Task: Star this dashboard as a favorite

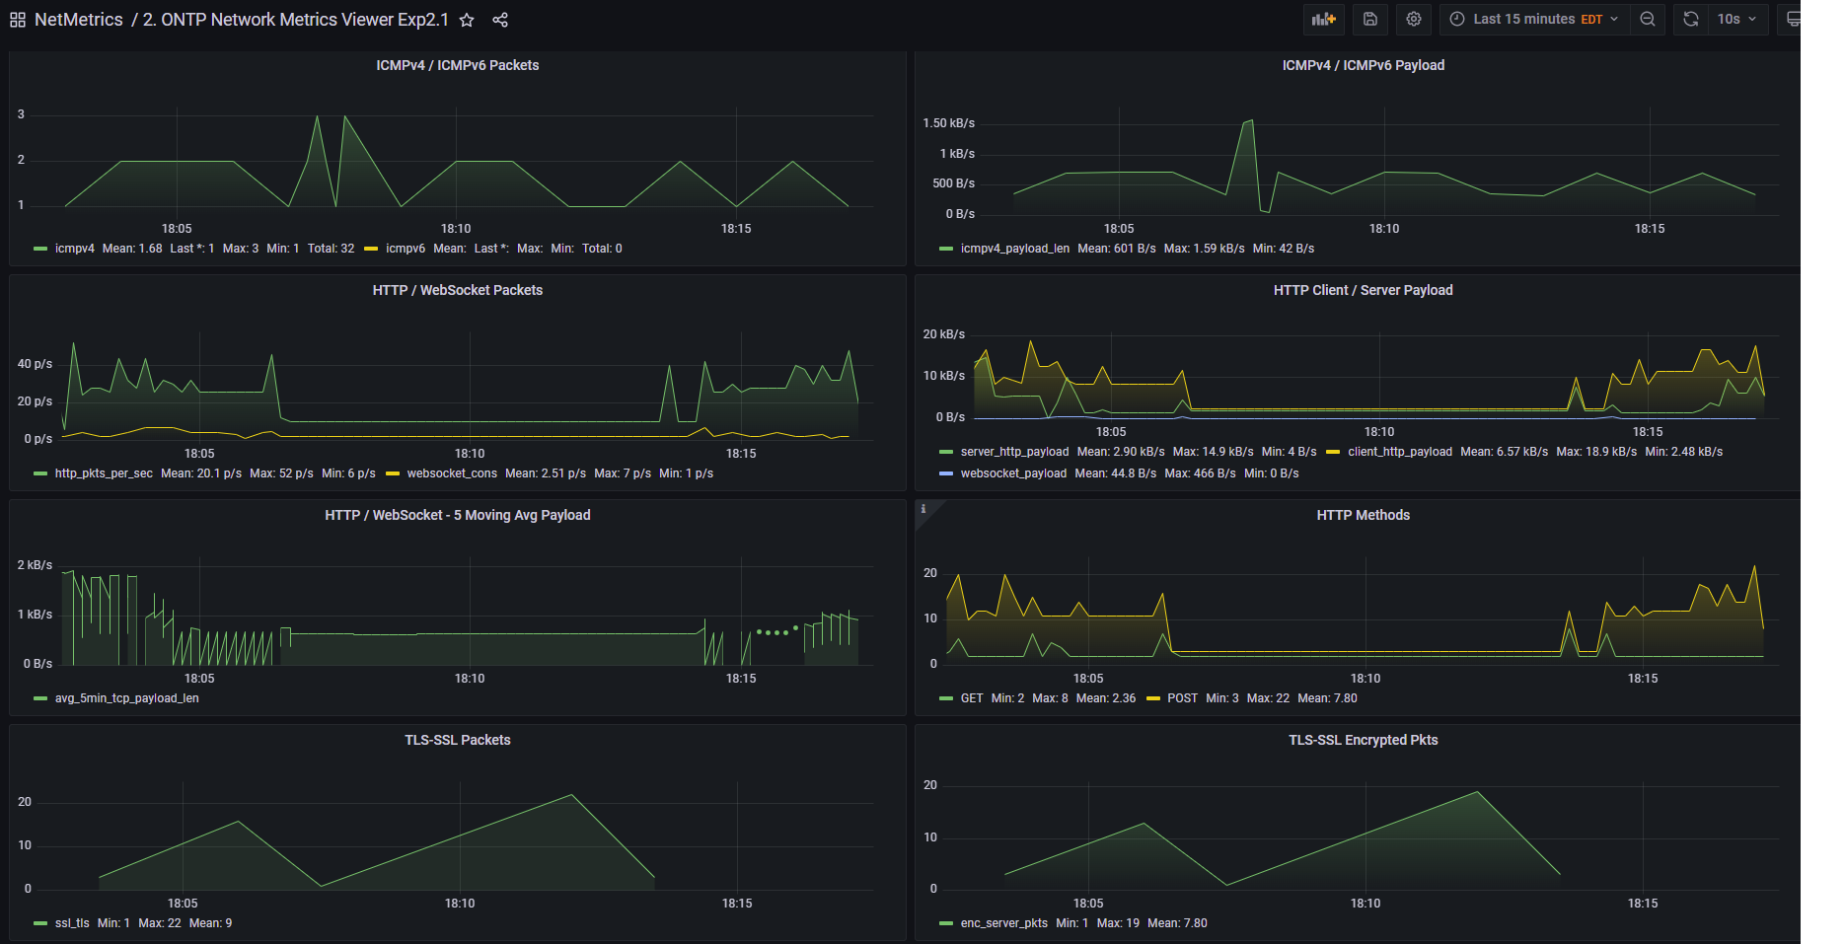Action: [467, 20]
